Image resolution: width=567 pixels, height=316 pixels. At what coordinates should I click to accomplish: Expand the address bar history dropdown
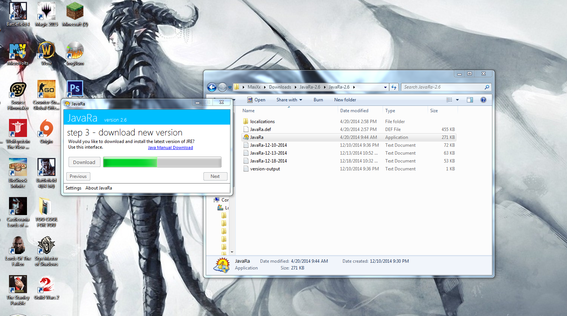coord(385,87)
